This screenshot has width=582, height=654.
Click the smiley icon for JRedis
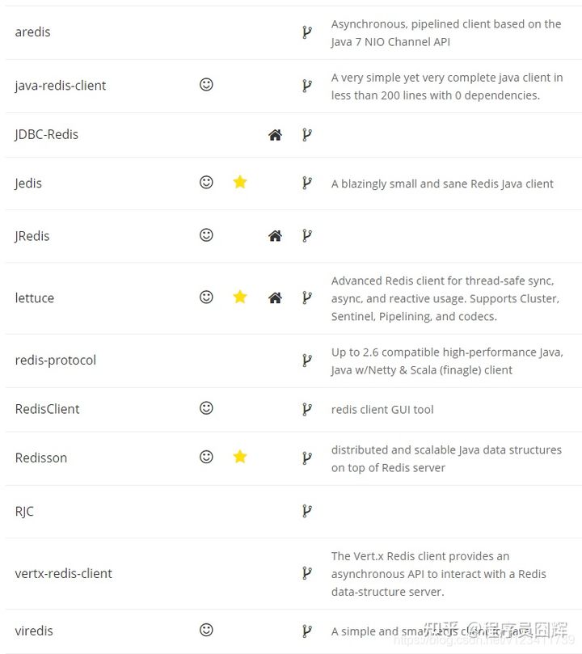[x=206, y=235]
